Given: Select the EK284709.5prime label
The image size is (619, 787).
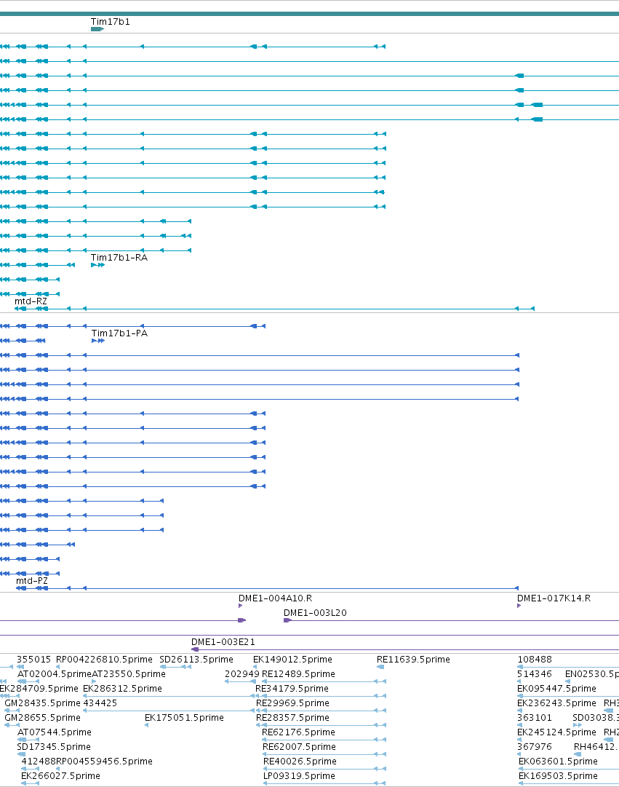Looking at the screenshot, I should point(39,689).
